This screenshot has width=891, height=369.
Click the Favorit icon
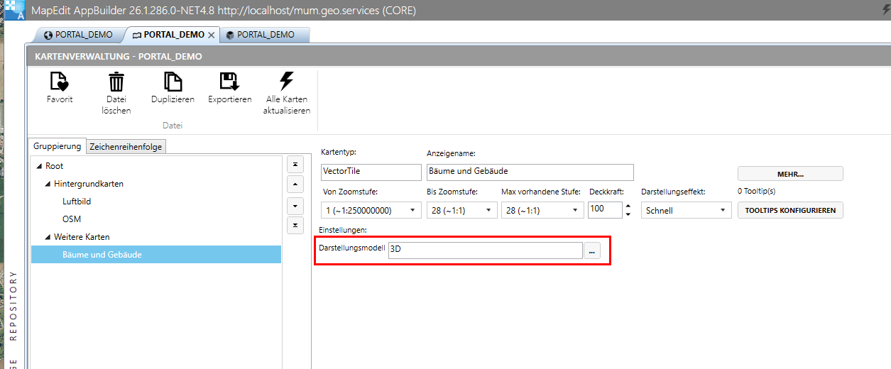pos(60,82)
